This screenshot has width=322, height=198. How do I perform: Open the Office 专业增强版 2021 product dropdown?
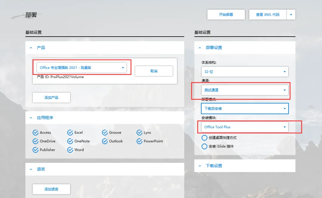[x=81, y=68]
